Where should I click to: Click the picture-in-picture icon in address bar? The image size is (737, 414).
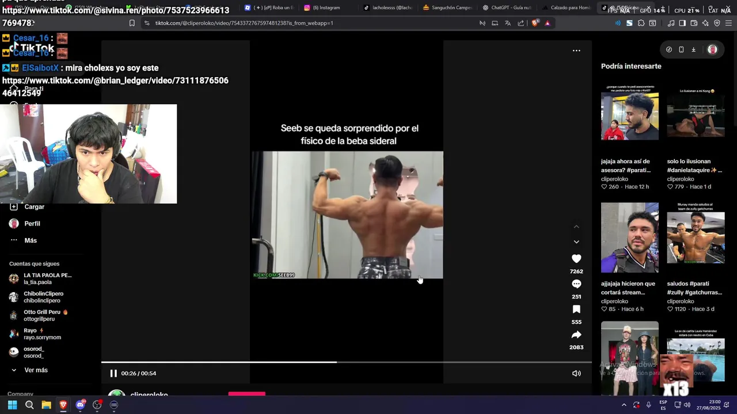495,23
